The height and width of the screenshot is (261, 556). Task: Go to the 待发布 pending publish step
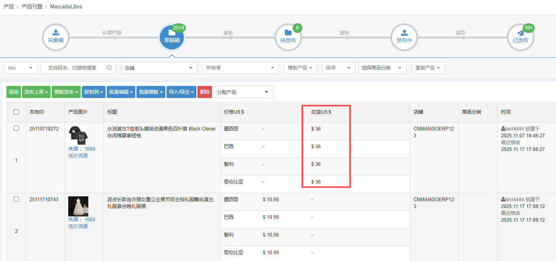tap(288, 37)
